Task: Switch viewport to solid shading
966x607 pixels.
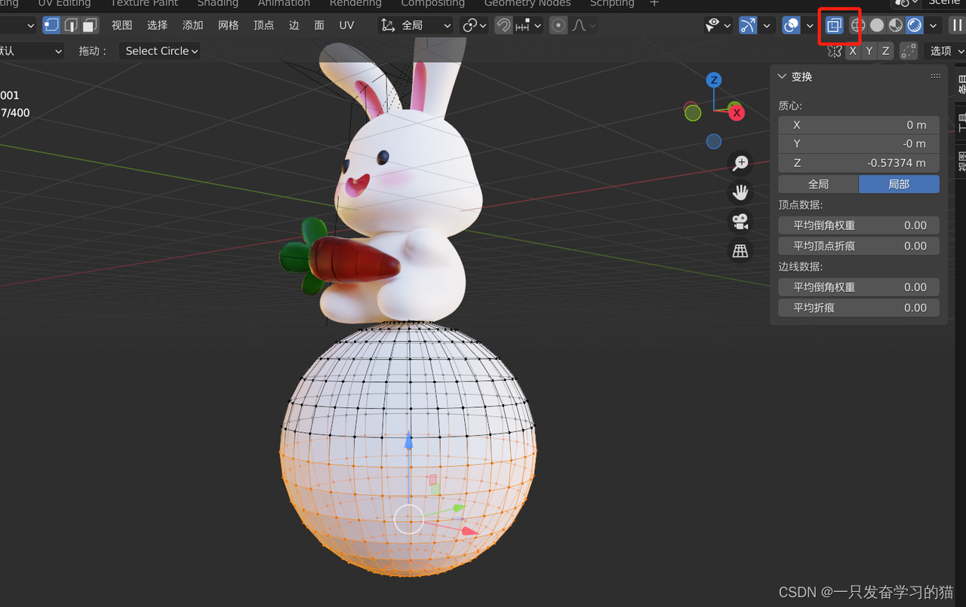Action: [x=876, y=25]
